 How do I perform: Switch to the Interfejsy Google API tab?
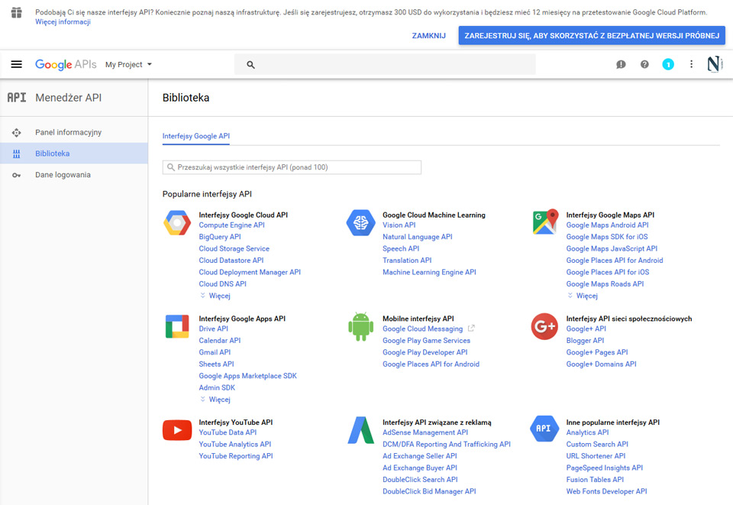tap(196, 136)
